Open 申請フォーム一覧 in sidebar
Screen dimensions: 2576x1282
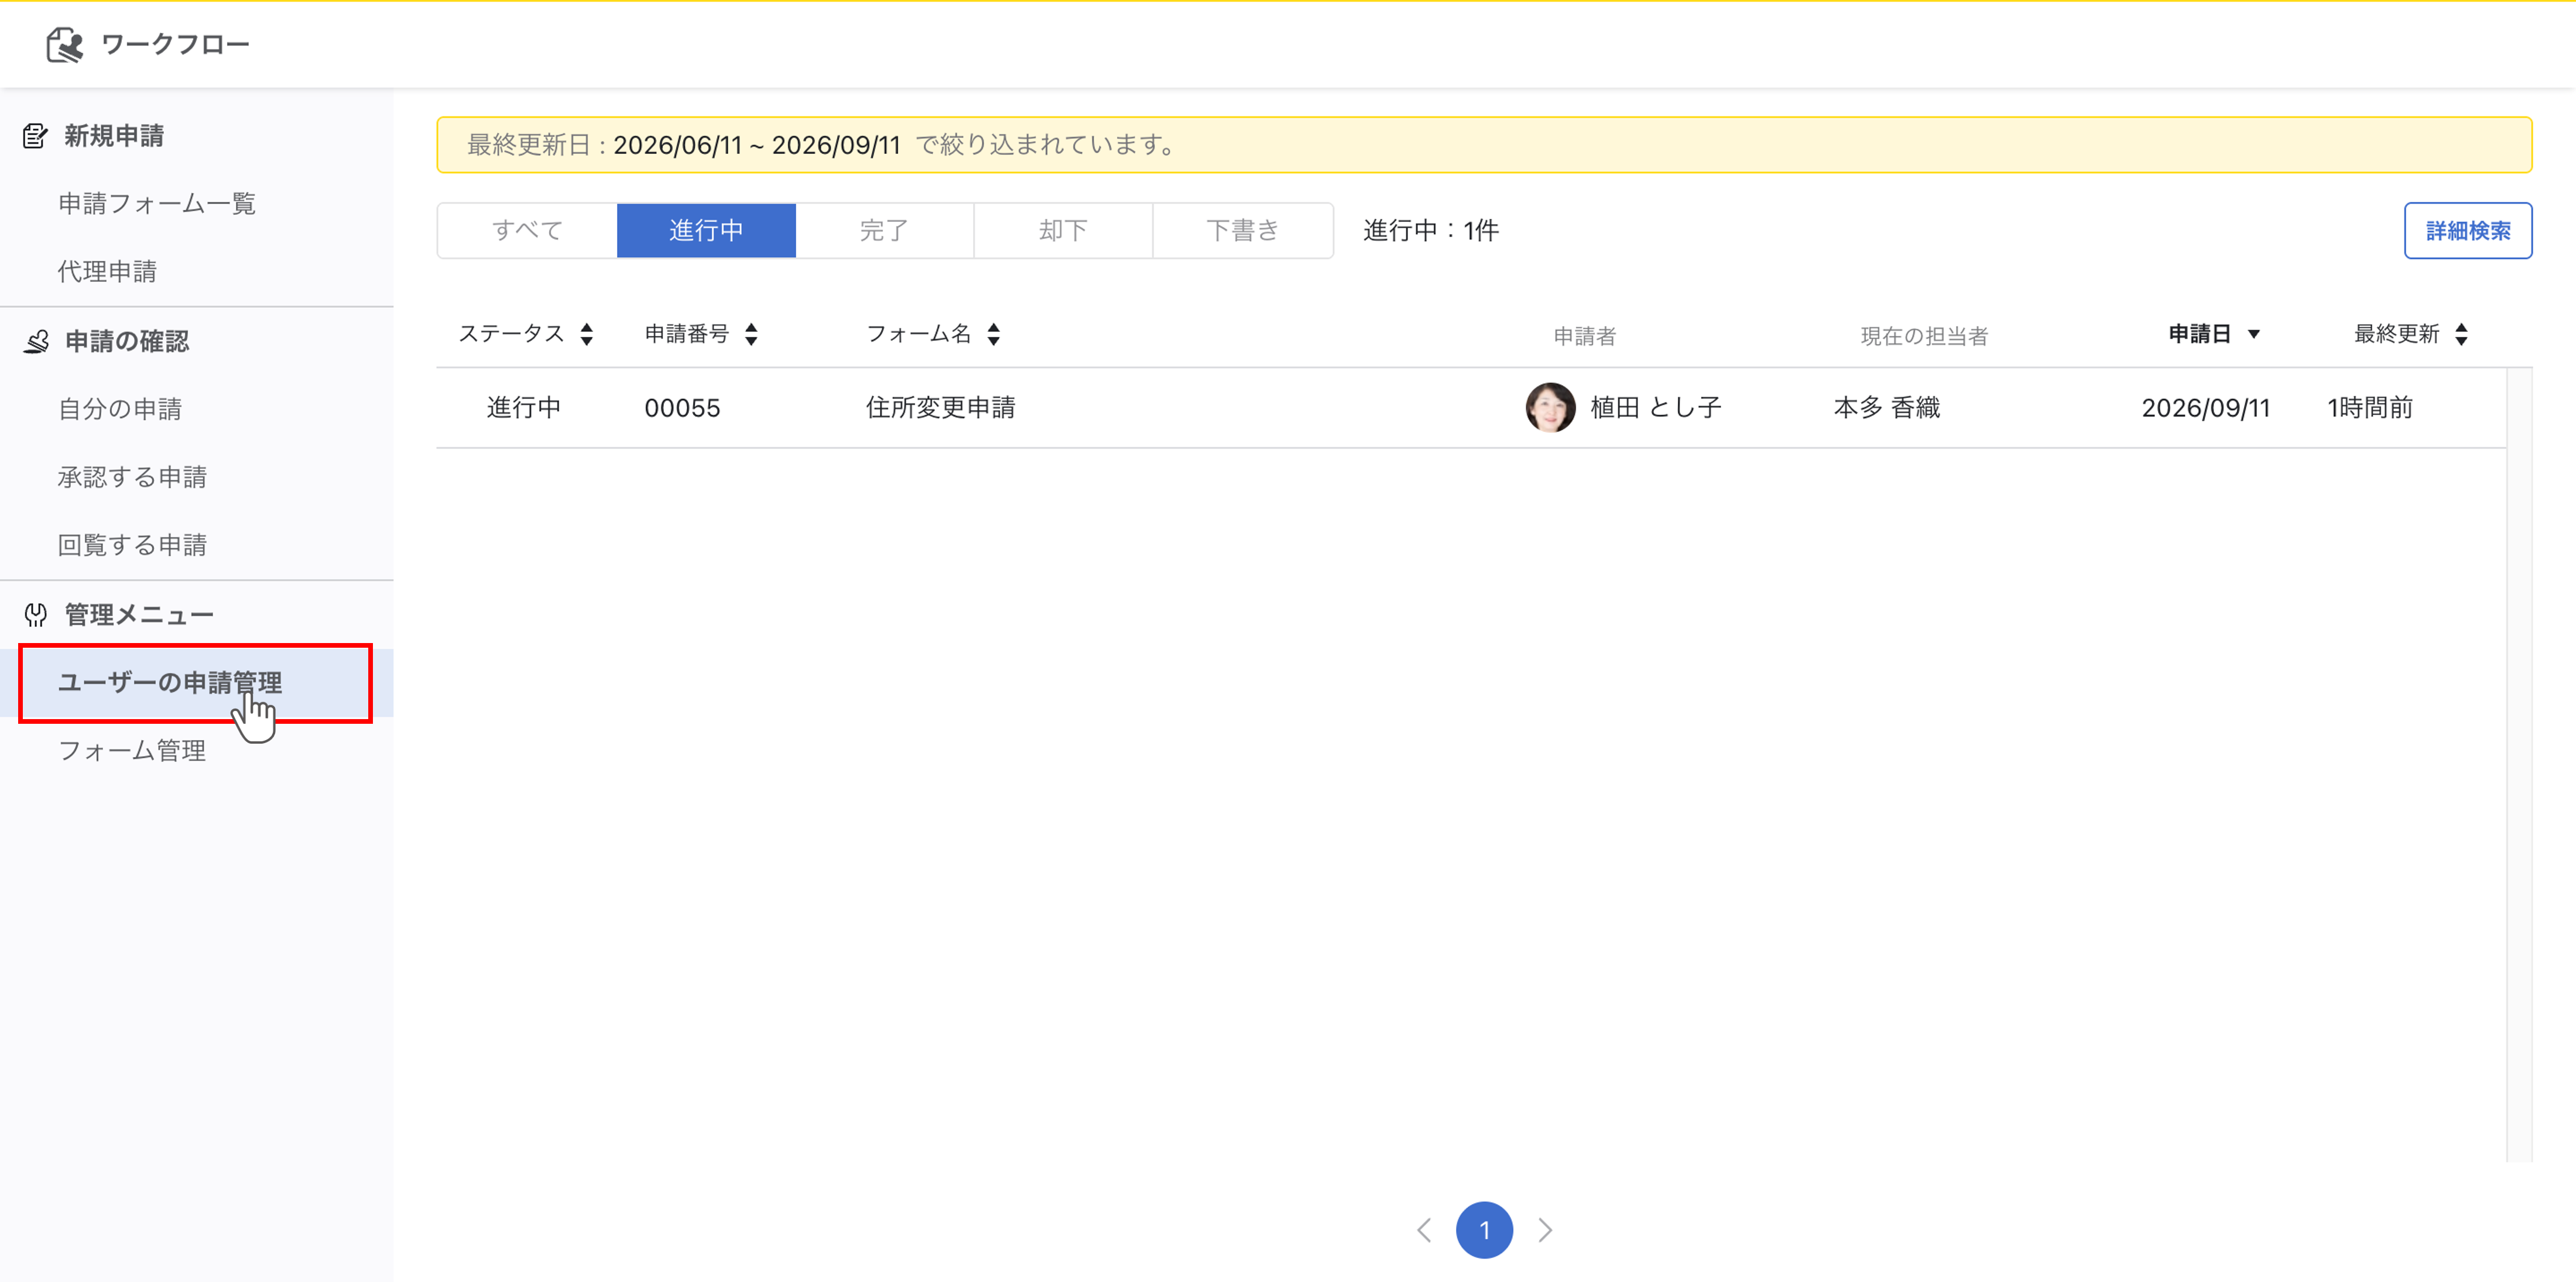coord(157,204)
